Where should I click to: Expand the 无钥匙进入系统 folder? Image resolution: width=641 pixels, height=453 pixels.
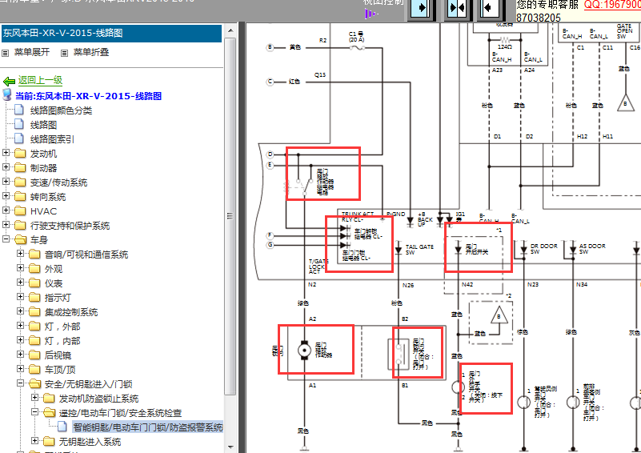(34, 441)
